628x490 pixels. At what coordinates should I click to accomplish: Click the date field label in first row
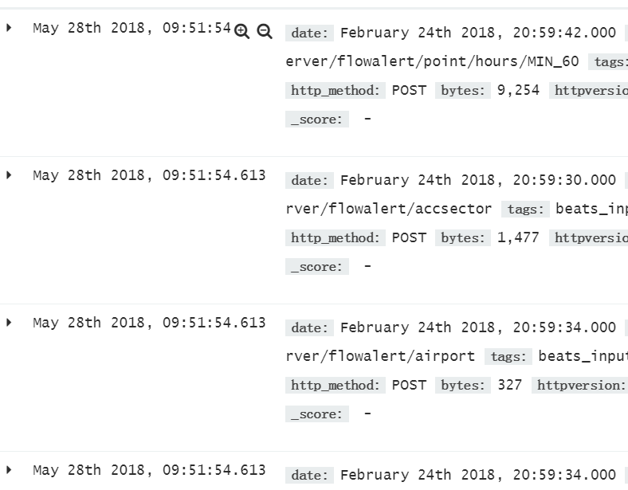(309, 33)
